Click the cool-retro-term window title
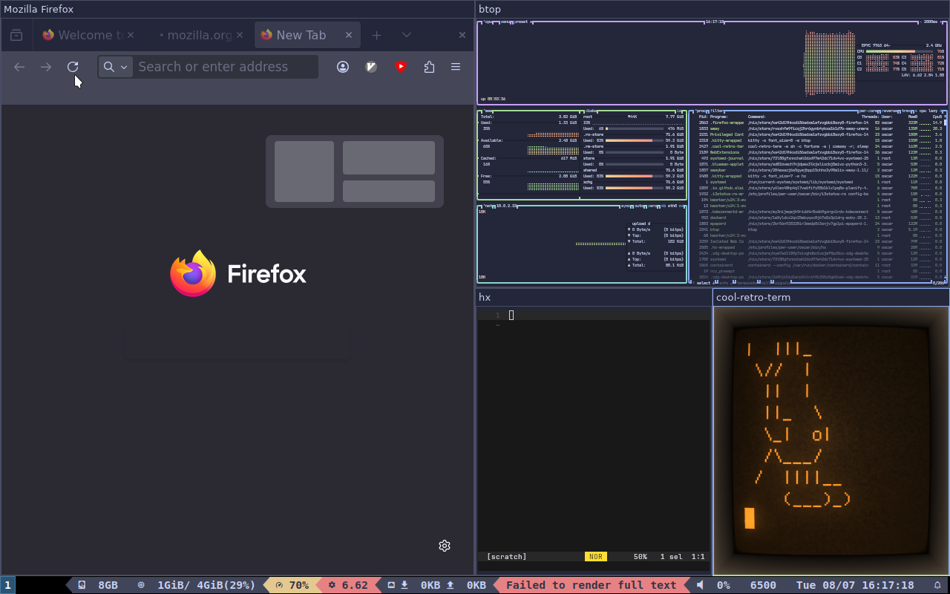Viewport: 950px width, 594px height. [753, 297]
